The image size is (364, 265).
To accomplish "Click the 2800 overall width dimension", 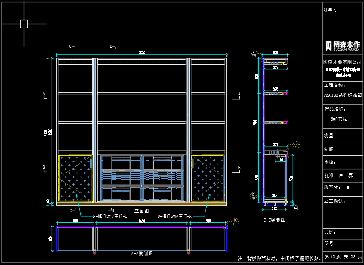I will (141, 52).
